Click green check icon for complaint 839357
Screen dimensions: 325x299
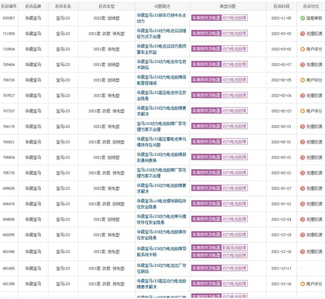tap(302, 18)
